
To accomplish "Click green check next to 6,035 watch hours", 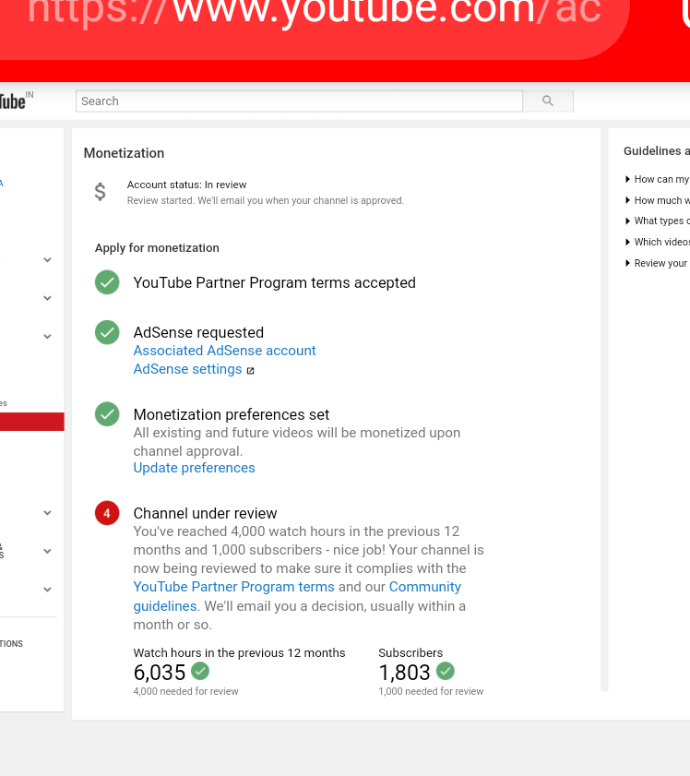I will pos(200,671).
